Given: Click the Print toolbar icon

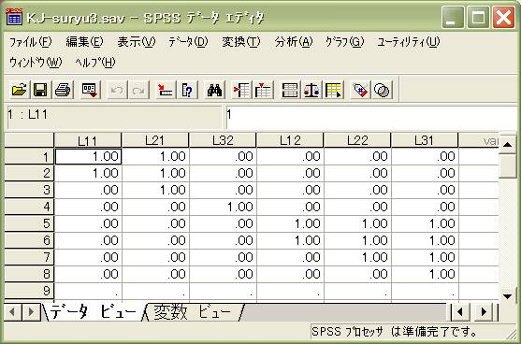Looking at the screenshot, I should [63, 90].
